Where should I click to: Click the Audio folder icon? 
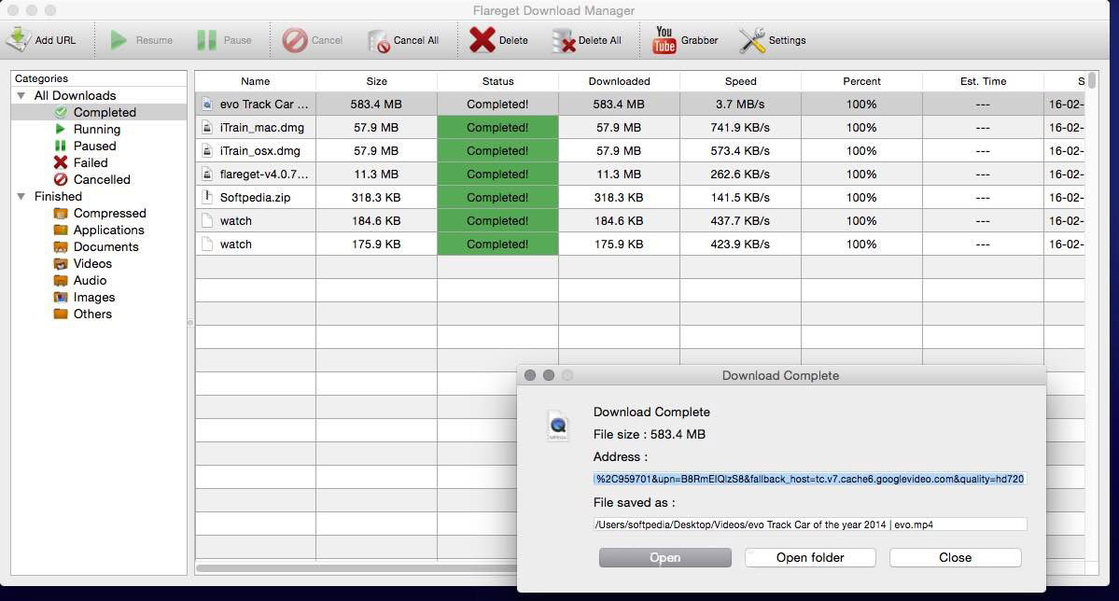tap(61, 281)
